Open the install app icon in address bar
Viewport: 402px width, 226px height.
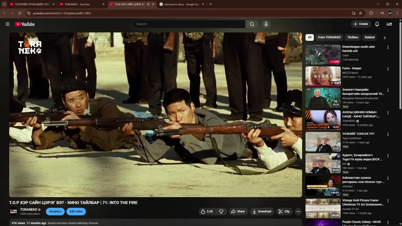coord(354,13)
